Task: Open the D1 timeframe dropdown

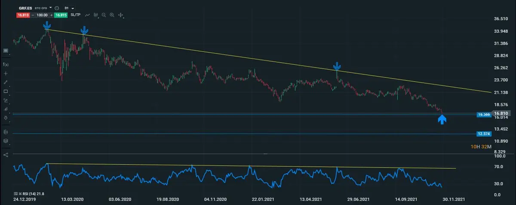Action: point(69,8)
